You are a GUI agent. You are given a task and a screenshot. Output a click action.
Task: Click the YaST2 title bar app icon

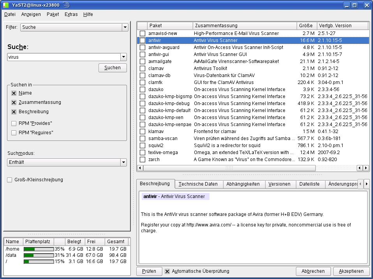pos(6,5)
